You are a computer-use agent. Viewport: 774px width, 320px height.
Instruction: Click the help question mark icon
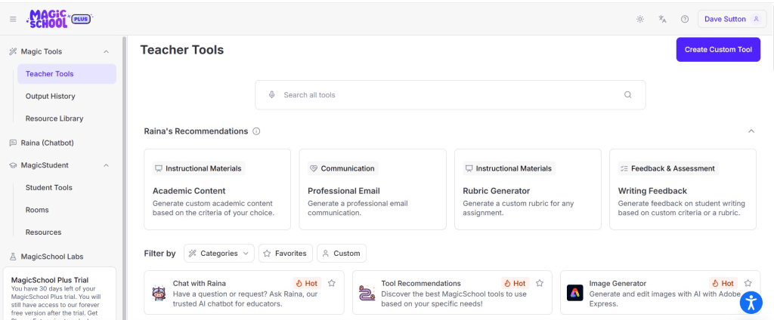[685, 19]
